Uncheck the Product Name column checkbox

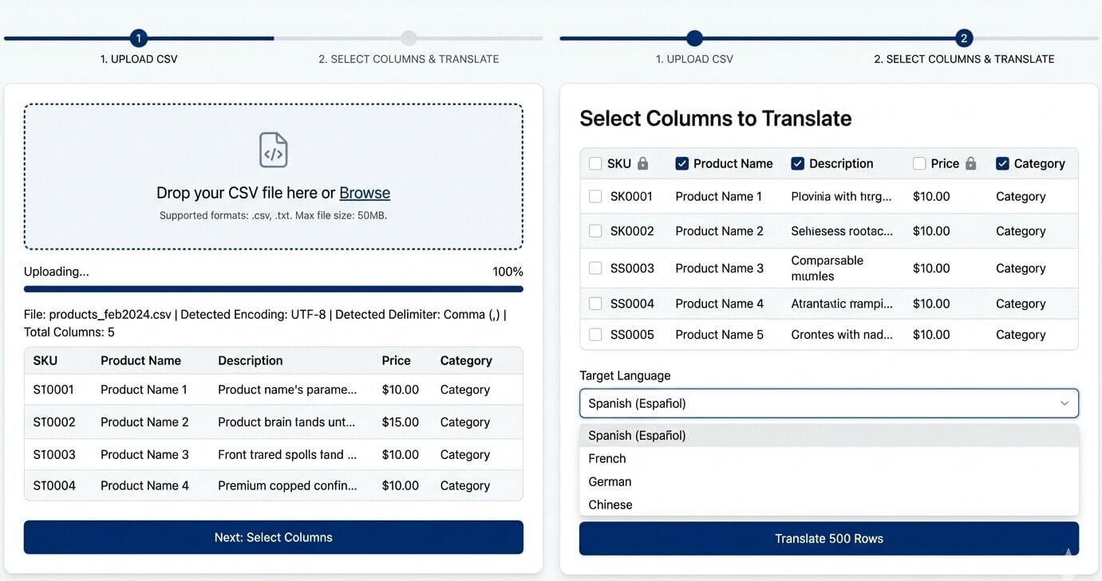[682, 163]
